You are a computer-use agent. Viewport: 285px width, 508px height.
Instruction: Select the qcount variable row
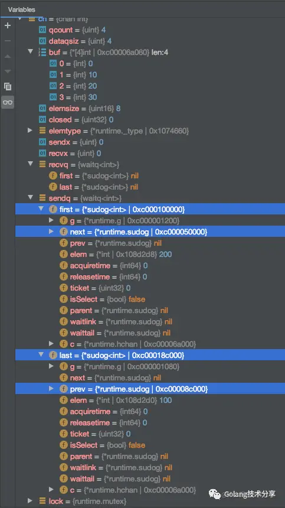click(x=150, y=30)
